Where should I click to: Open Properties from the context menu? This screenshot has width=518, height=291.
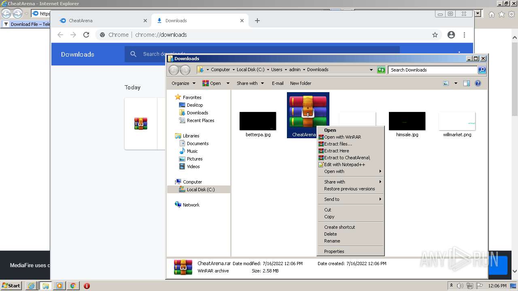click(x=350, y=251)
